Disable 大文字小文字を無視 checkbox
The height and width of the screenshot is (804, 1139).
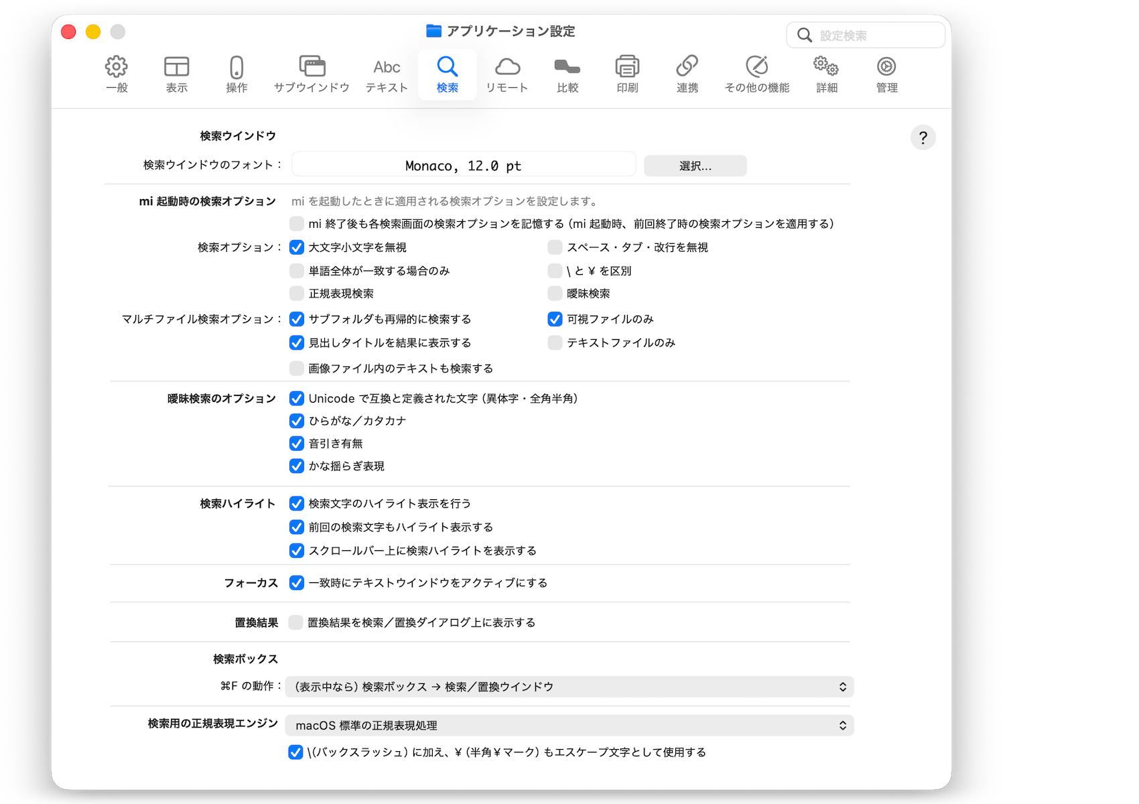click(x=297, y=248)
